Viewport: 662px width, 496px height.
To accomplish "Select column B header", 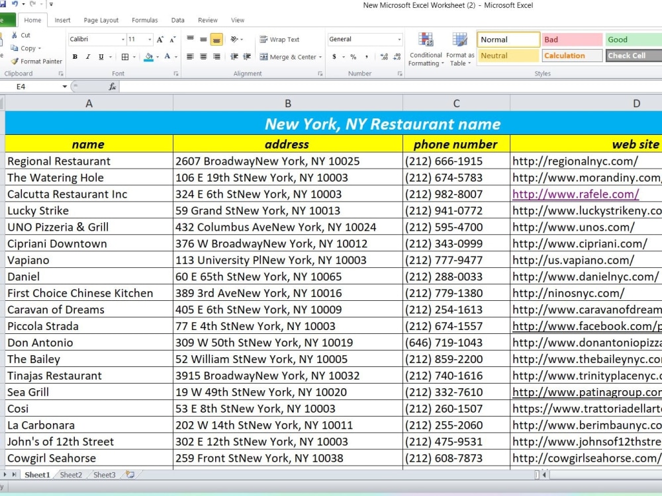I will (x=288, y=103).
